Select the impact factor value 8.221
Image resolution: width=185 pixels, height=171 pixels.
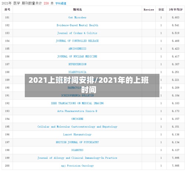[x=175, y=80]
